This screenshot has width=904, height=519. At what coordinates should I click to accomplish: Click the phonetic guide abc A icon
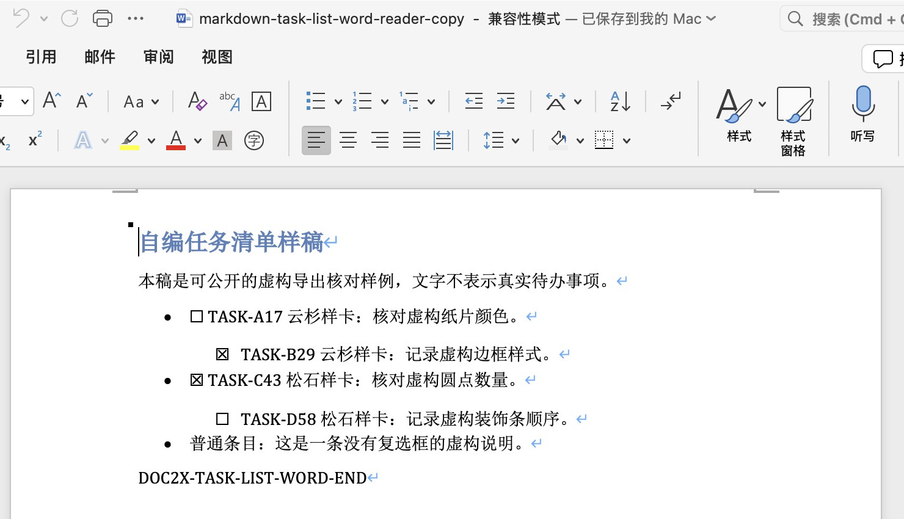230,101
